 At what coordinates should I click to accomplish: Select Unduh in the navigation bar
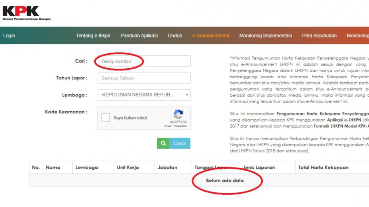(x=175, y=36)
